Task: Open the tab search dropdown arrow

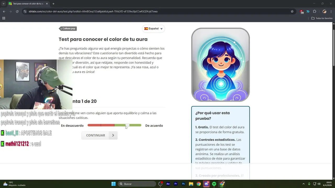Action: coord(3,4)
